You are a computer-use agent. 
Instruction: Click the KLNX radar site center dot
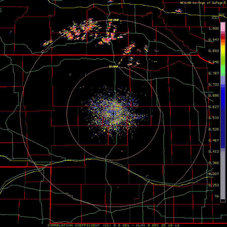[113, 114]
